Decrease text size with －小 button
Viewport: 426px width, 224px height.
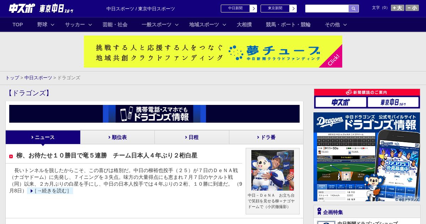(412, 8)
